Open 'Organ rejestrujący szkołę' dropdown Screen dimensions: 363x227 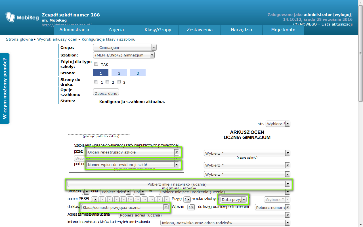click(133, 152)
